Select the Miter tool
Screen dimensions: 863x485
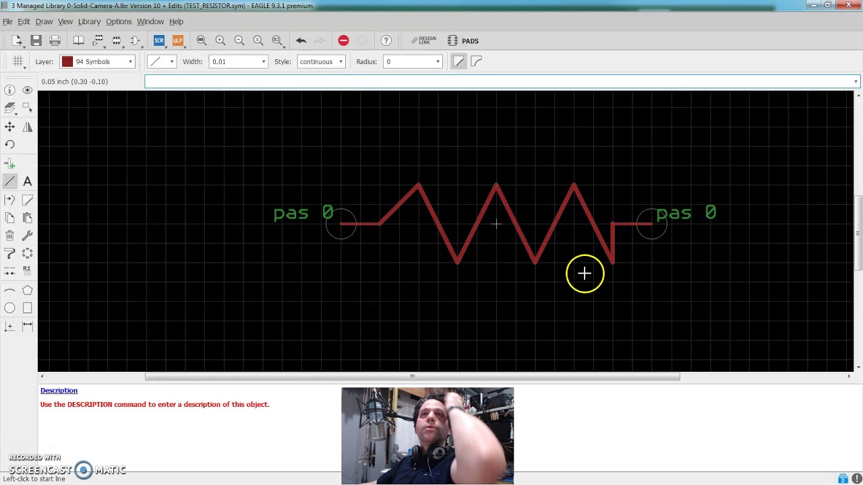click(27, 200)
